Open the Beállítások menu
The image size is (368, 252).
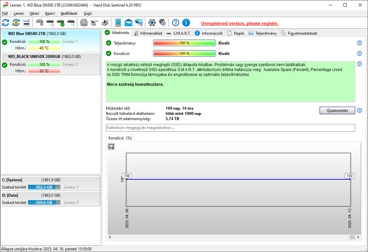pos(69,13)
